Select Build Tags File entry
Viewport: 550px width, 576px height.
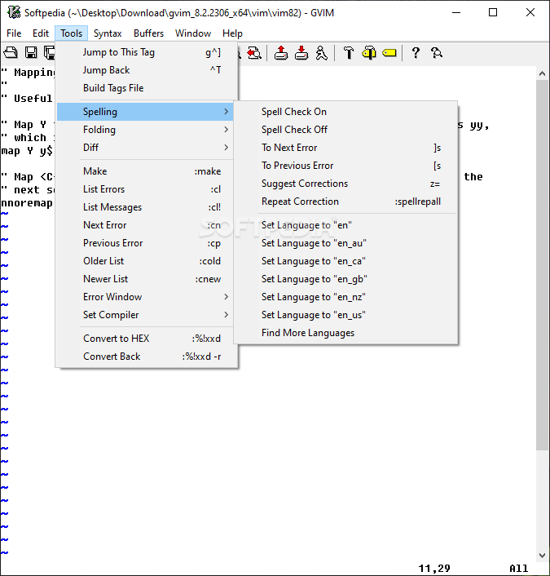pyautogui.click(x=145, y=88)
